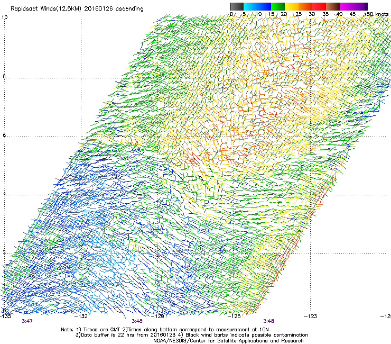This screenshot has height=344, width=391.
Task: Select the gray 0-5 knots legend swatch
Action: (x=237, y=6)
